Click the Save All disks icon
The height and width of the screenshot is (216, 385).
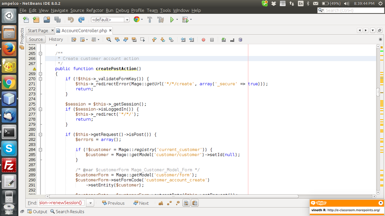[57, 20]
